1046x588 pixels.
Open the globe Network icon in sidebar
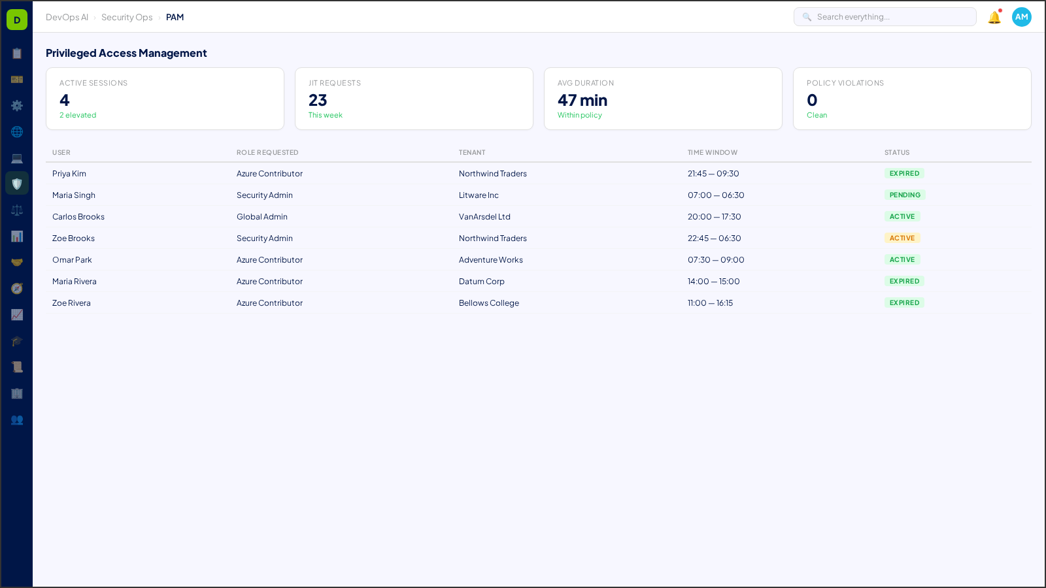point(17,131)
